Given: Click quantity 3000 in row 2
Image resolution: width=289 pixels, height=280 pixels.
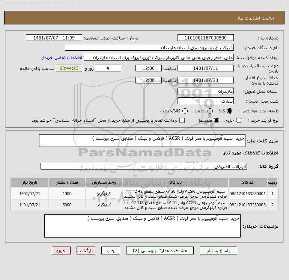Looking at the screenshot, I should click(67, 205).
